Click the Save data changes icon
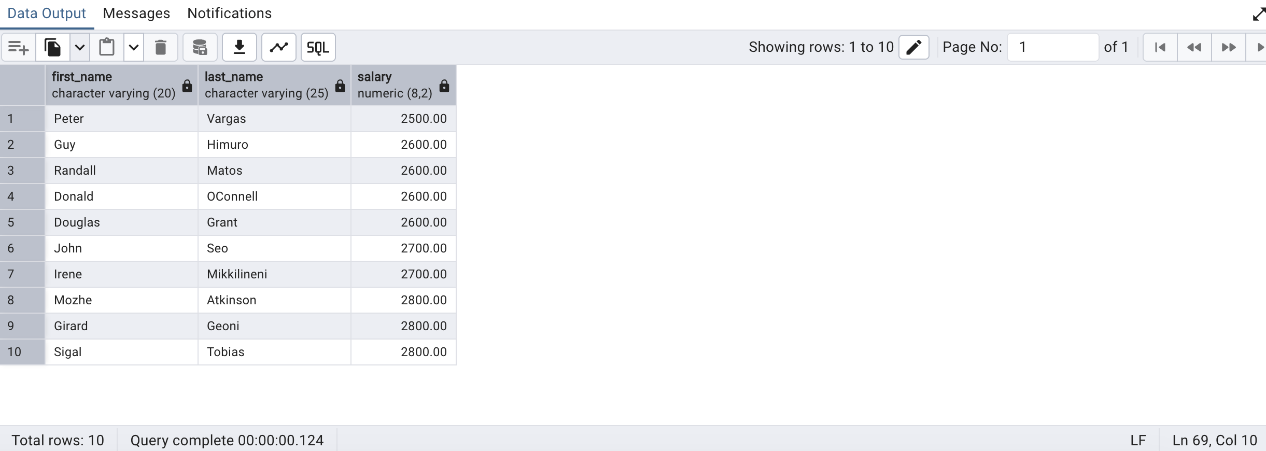The image size is (1266, 451). point(200,48)
